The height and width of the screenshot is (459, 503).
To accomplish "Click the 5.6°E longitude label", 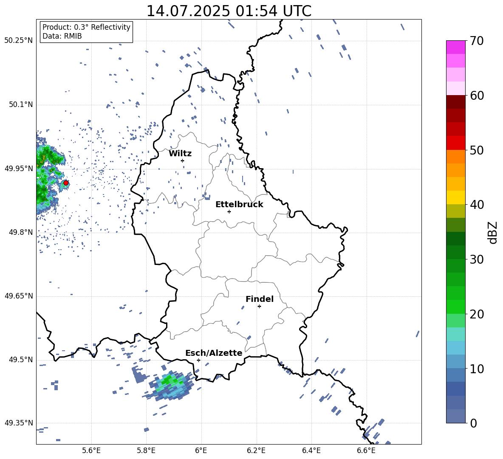I will 91,451.
